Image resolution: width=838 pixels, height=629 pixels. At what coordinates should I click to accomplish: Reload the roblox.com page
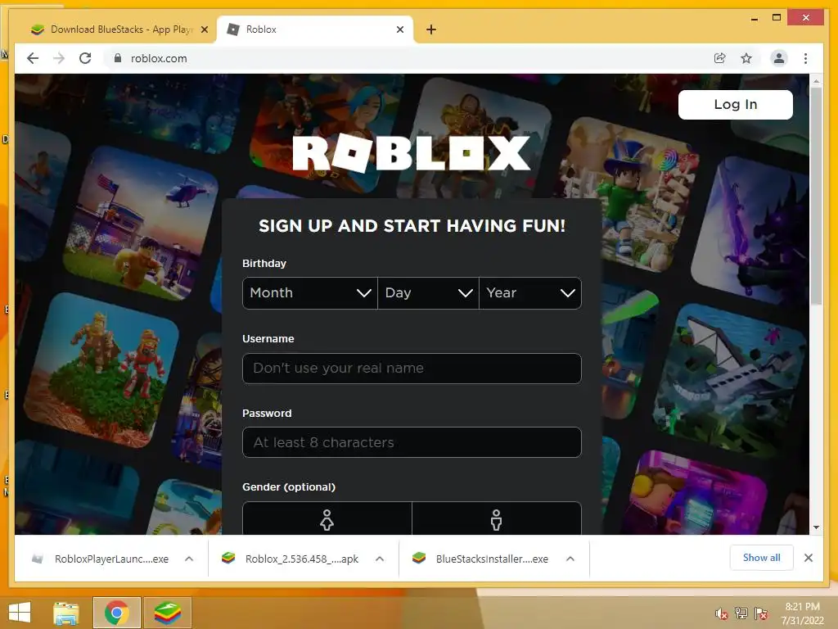[x=85, y=58]
